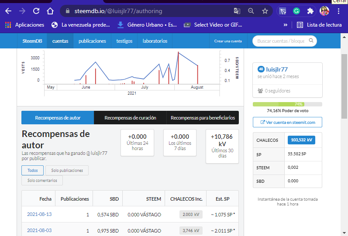Open the laboratorios nav tab
Image resolution: width=348 pixels, height=236 pixels.
(155, 41)
